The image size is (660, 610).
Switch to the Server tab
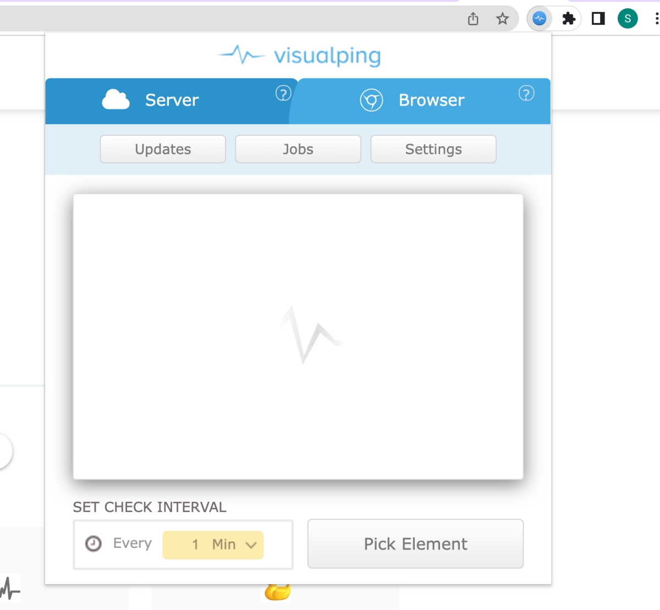point(171,101)
